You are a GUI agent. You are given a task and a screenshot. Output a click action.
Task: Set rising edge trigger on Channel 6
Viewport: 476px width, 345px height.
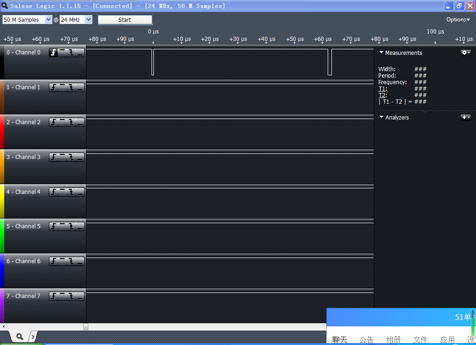pos(53,261)
